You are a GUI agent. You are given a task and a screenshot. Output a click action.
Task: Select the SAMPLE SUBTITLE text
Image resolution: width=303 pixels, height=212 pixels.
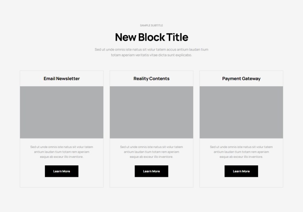click(151, 25)
